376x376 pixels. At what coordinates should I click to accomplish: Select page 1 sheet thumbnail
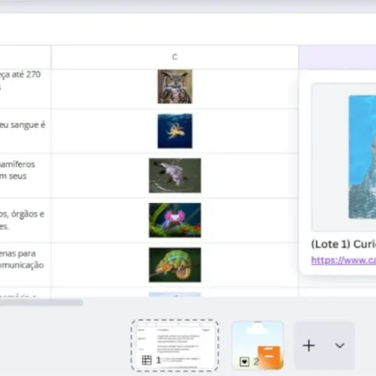[175, 345]
